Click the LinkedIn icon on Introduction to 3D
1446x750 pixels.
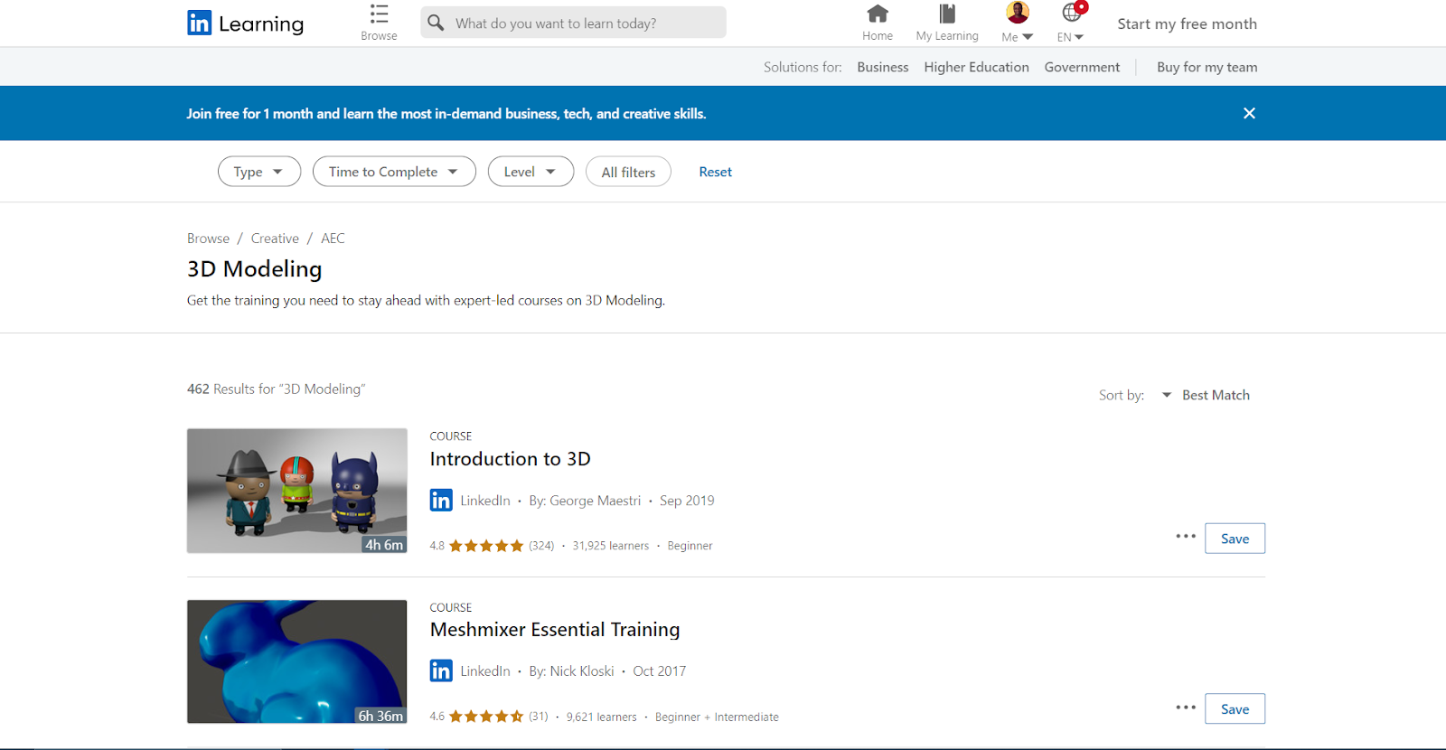(x=441, y=500)
